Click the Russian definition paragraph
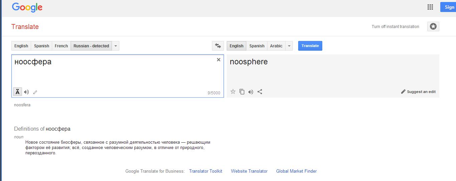This screenshot has width=456, height=181. click(118, 148)
